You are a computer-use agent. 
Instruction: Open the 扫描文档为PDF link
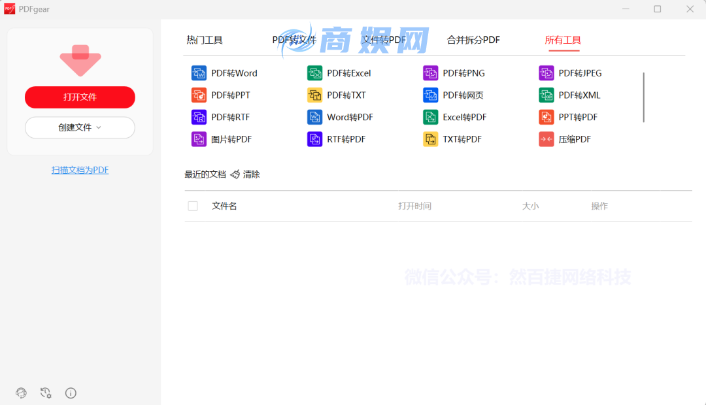click(x=80, y=169)
